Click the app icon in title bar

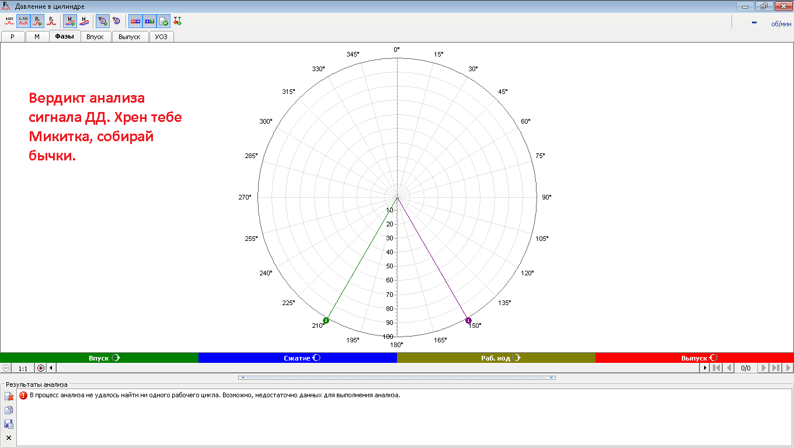pos(6,6)
